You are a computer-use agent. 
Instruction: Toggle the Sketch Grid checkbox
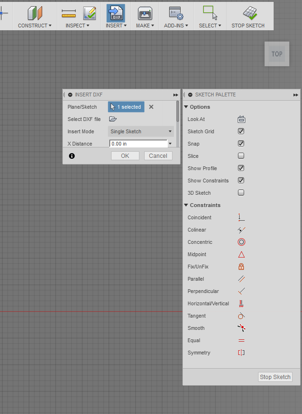[241, 131]
